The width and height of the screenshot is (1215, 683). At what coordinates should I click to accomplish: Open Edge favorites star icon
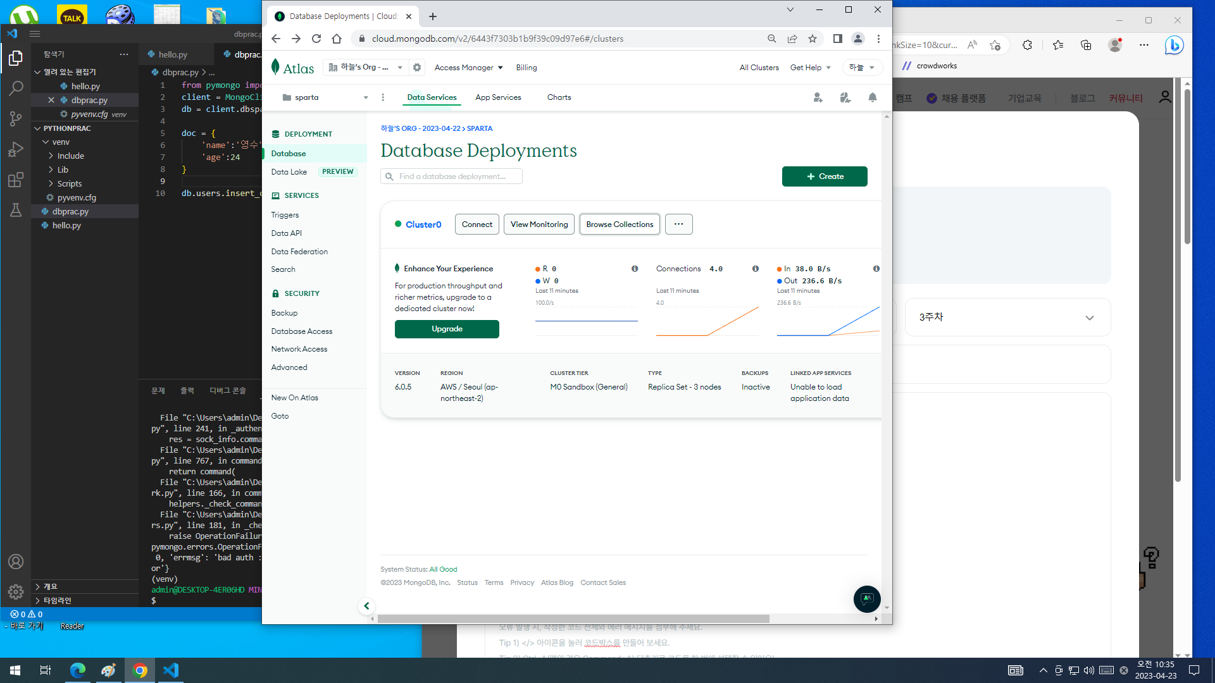click(x=1058, y=45)
